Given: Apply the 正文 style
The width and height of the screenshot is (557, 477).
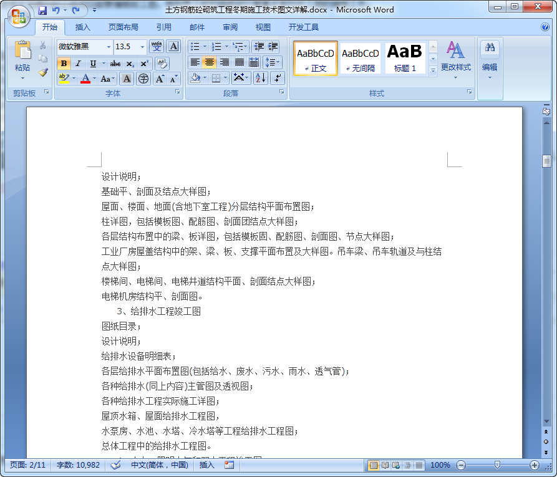Looking at the screenshot, I should point(316,58).
